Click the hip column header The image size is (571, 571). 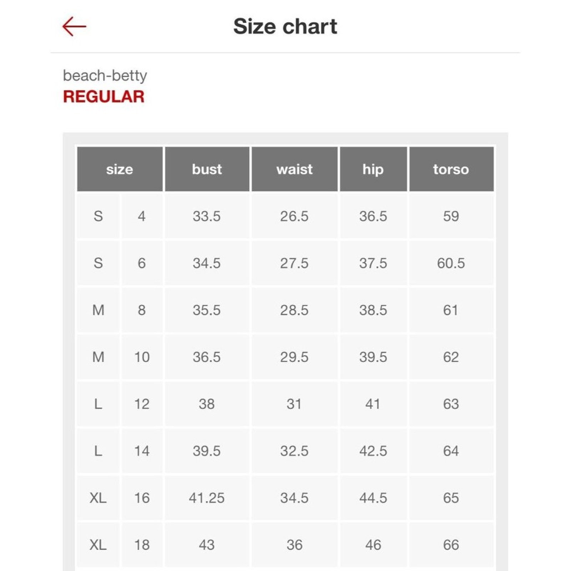point(373,169)
